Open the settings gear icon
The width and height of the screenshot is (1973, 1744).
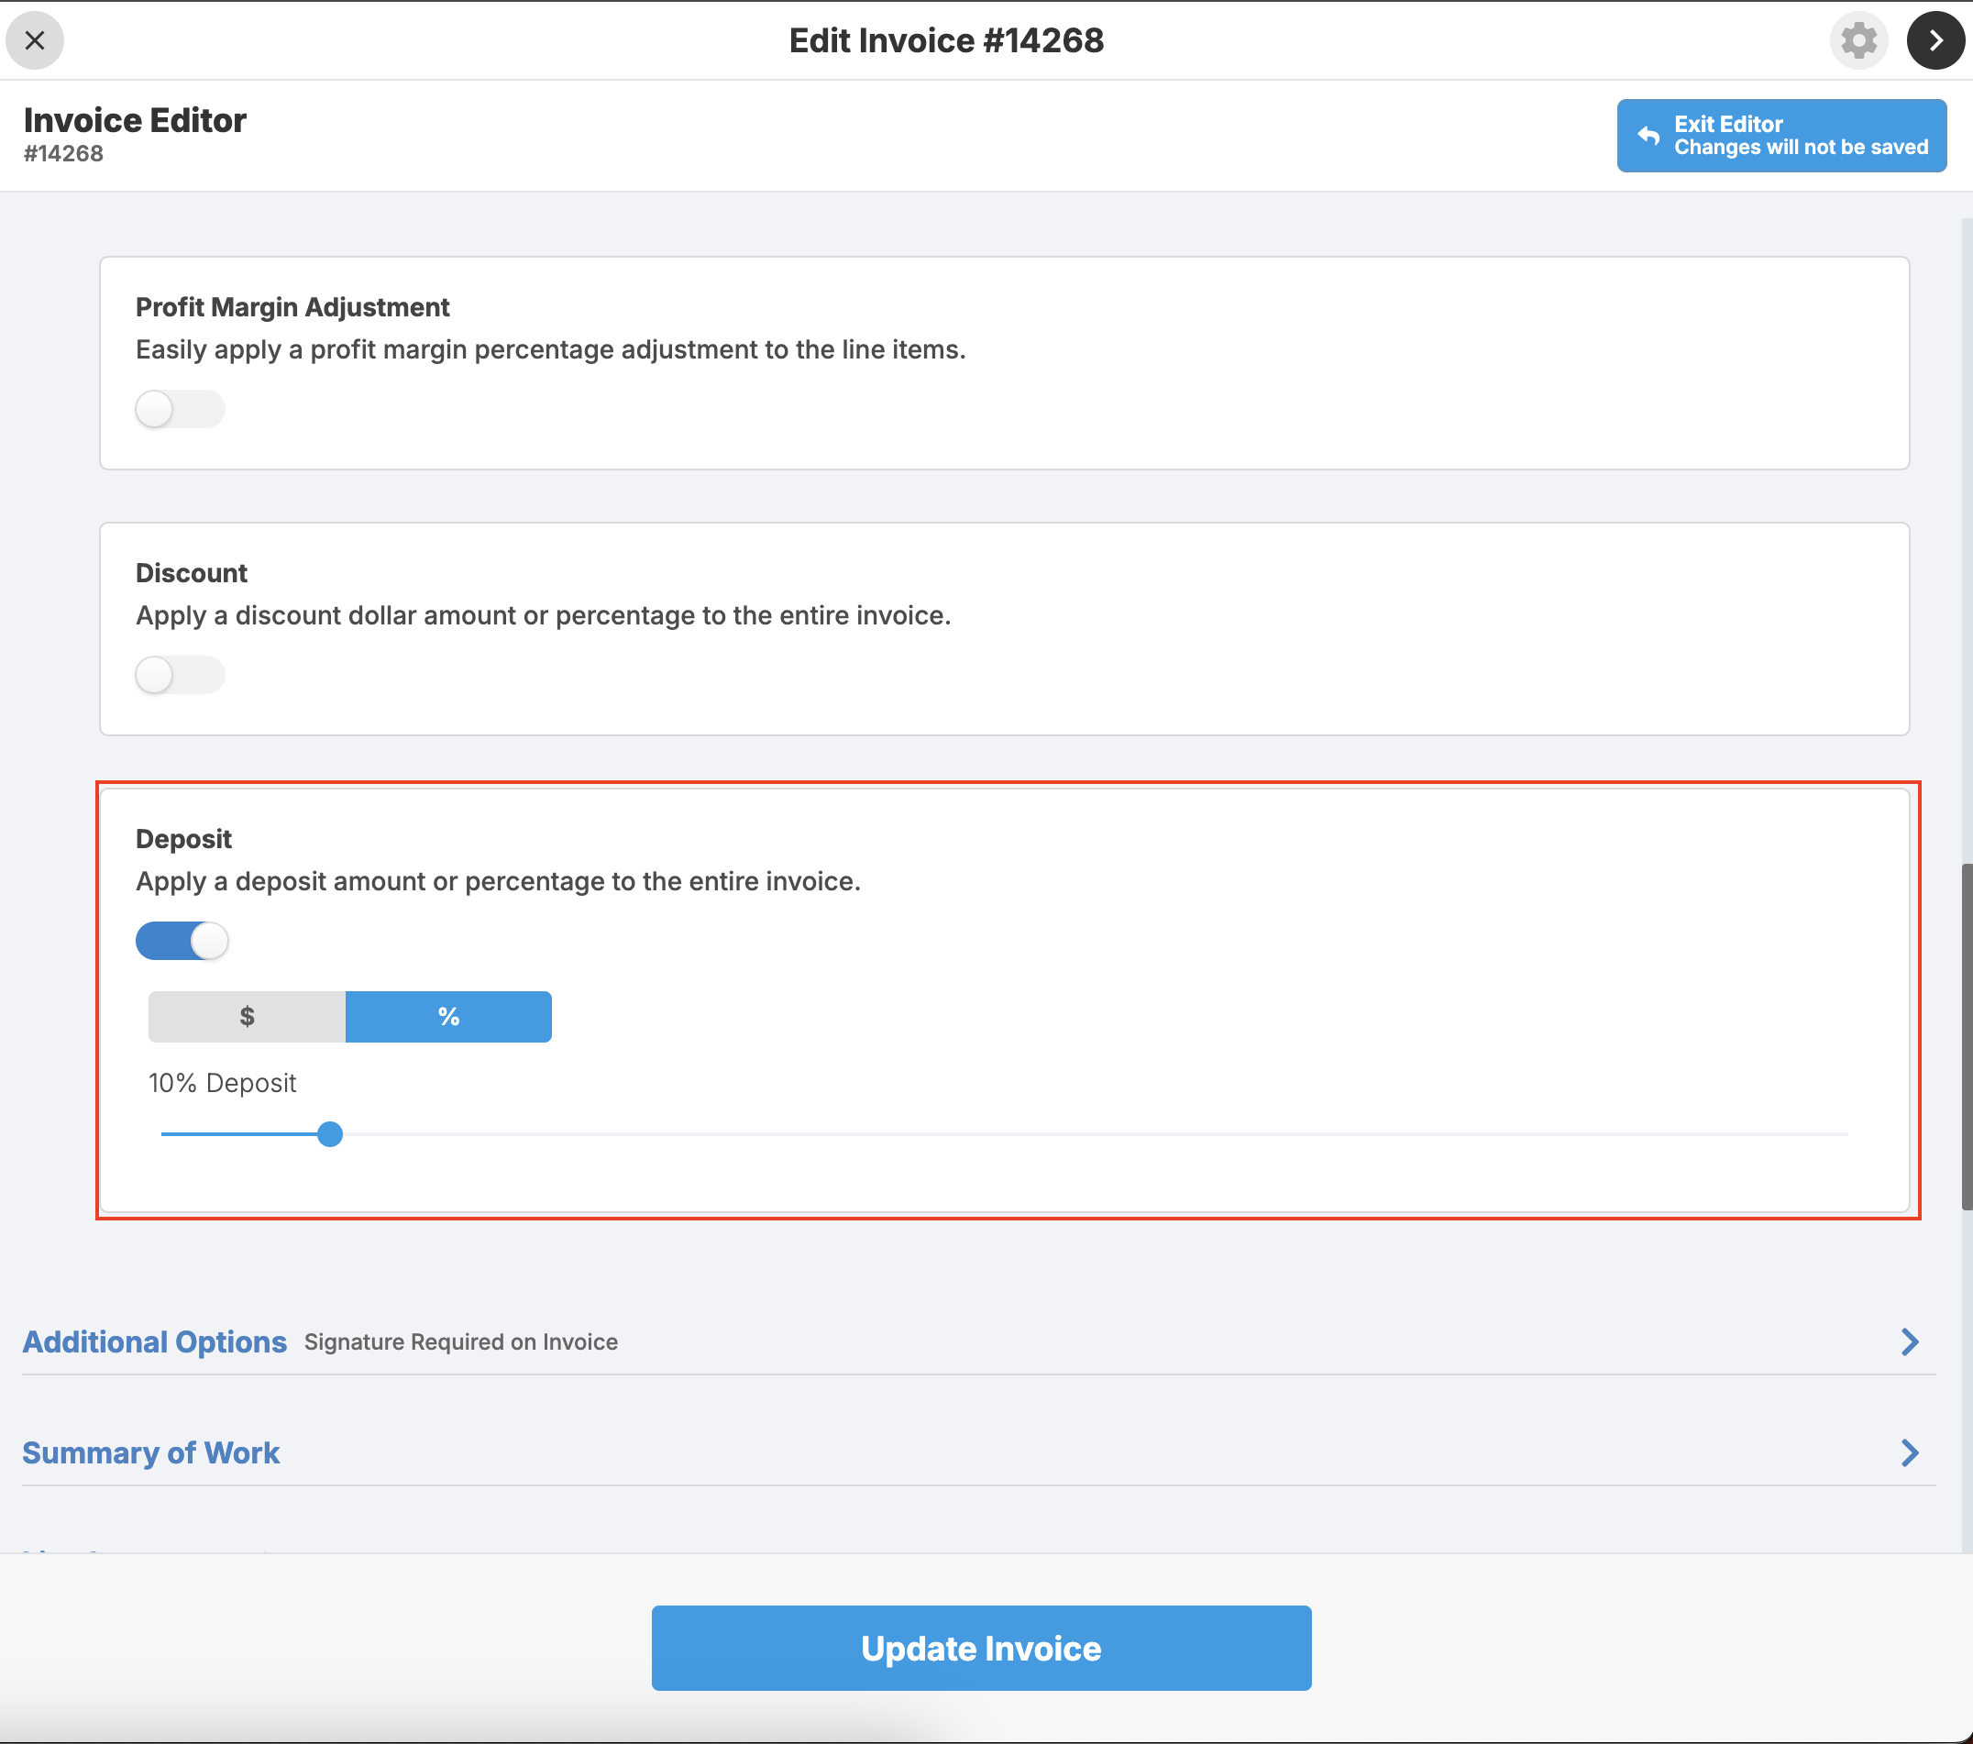pyautogui.click(x=1858, y=40)
